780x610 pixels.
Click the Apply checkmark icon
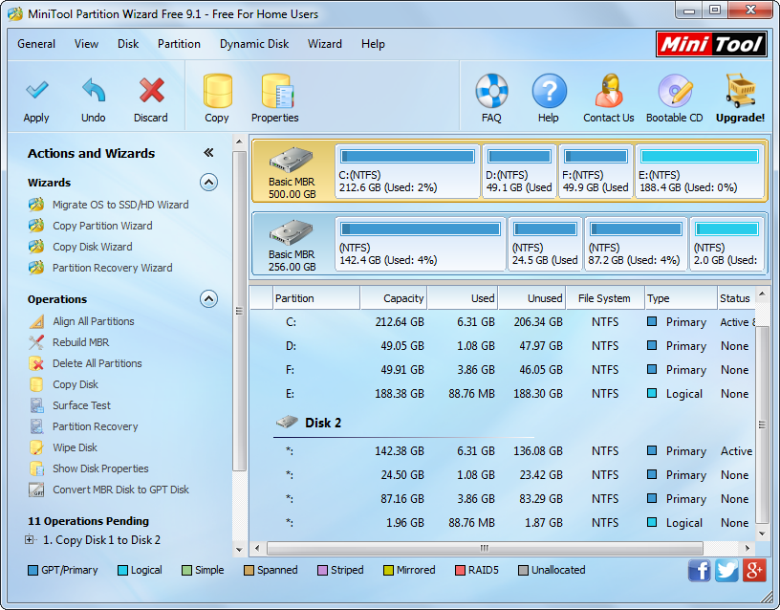click(x=36, y=91)
